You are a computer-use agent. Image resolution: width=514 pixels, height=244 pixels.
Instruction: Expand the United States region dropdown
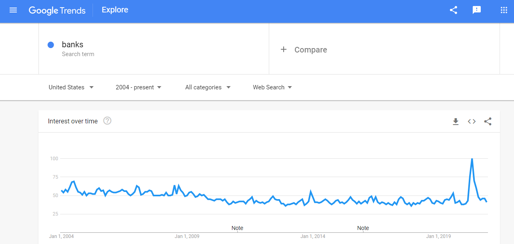(71, 87)
